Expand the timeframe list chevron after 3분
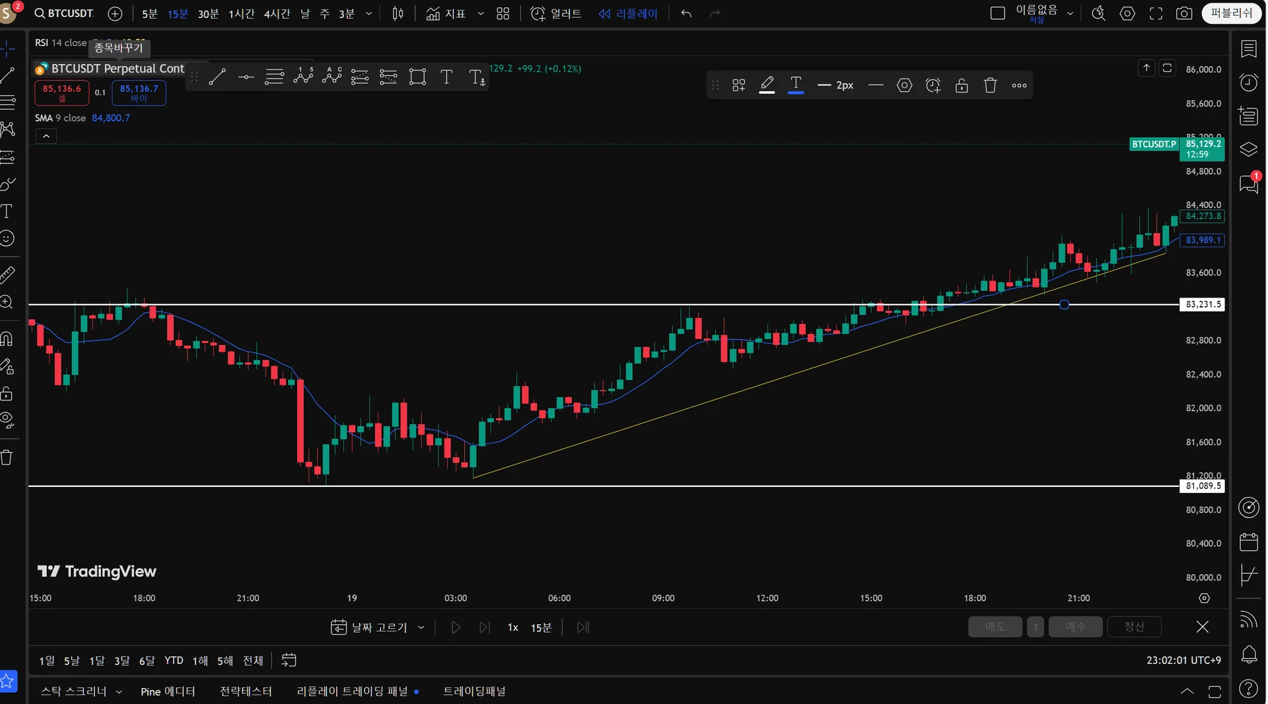 369,13
